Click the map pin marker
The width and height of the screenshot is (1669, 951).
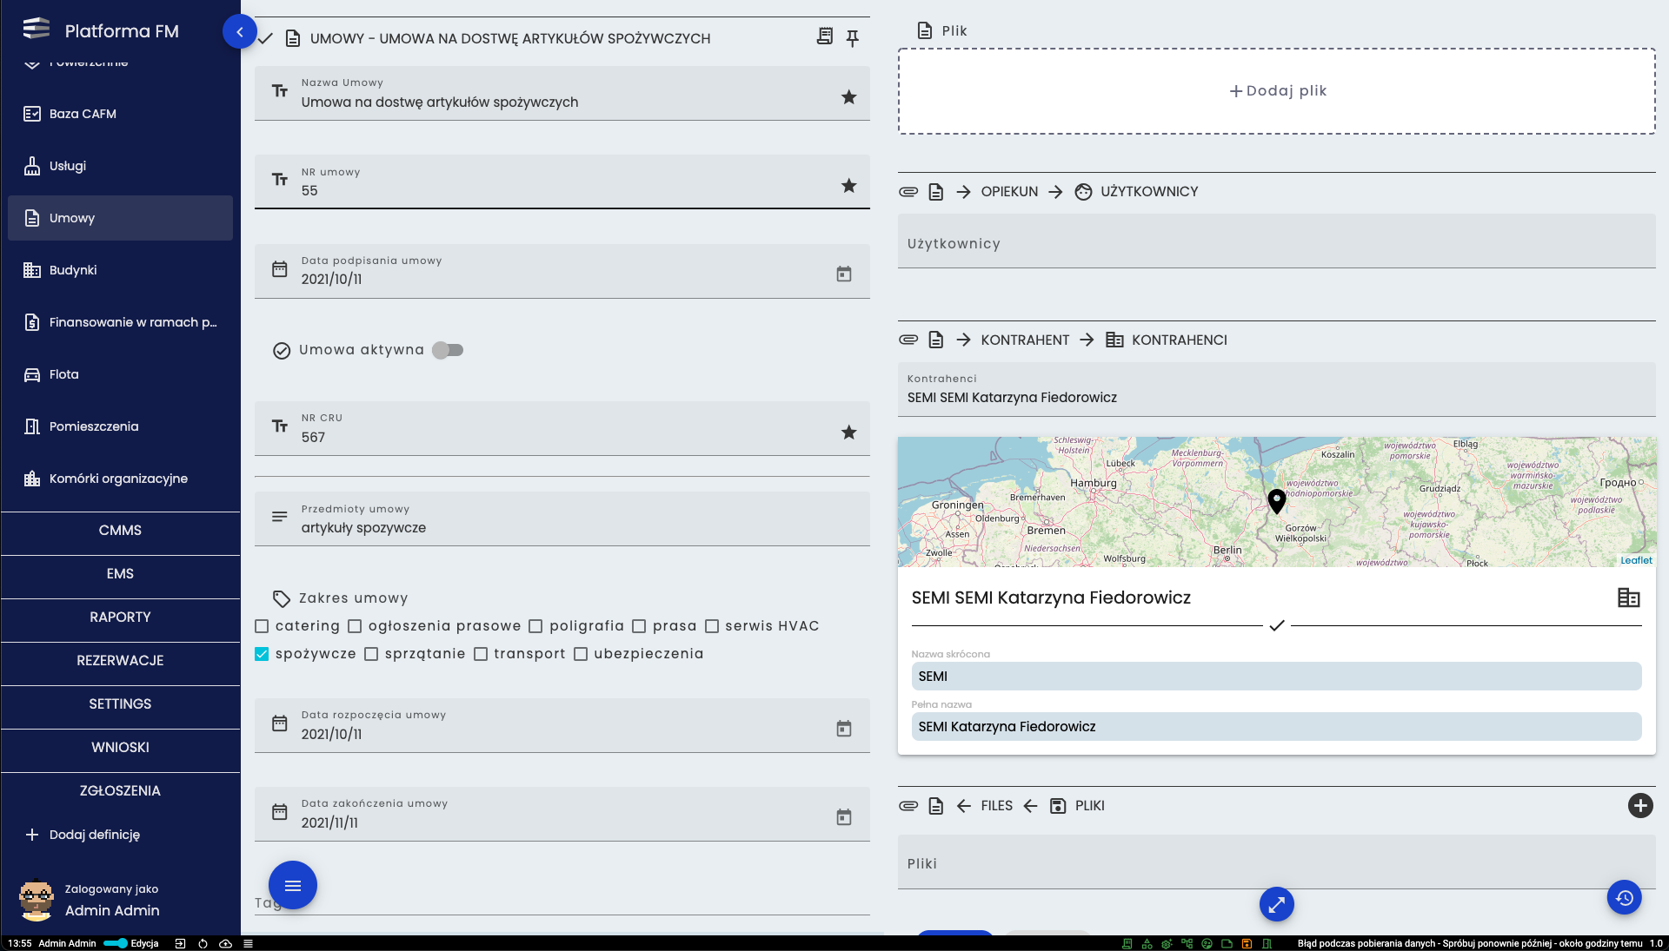tap(1276, 502)
